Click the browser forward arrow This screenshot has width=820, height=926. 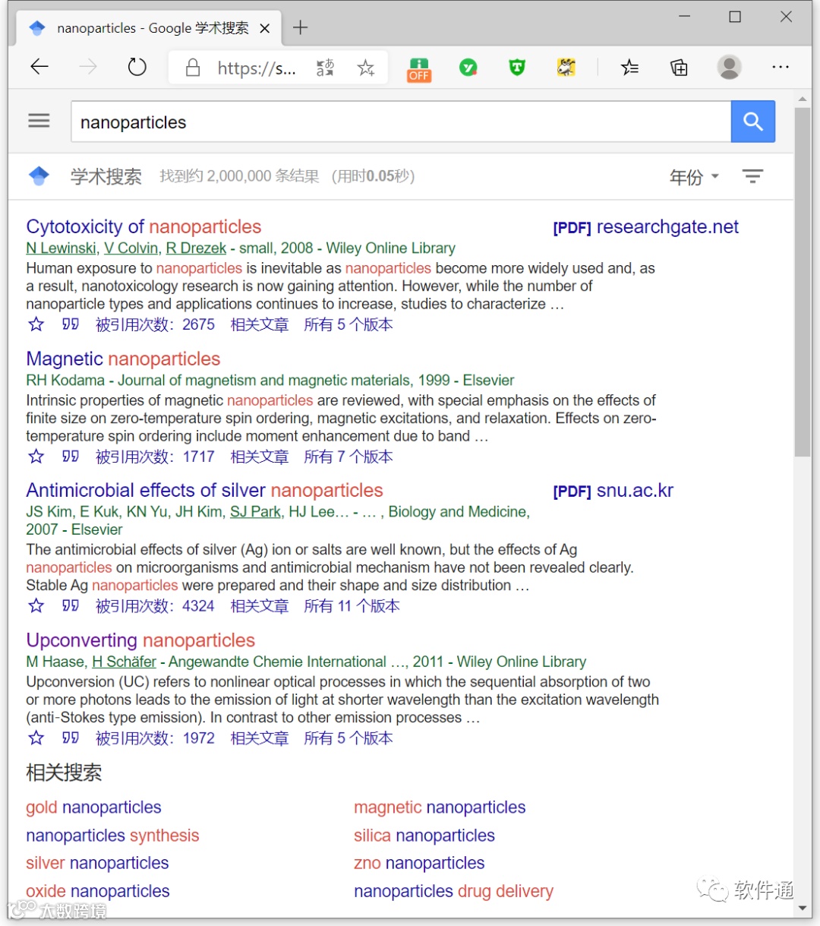(89, 68)
